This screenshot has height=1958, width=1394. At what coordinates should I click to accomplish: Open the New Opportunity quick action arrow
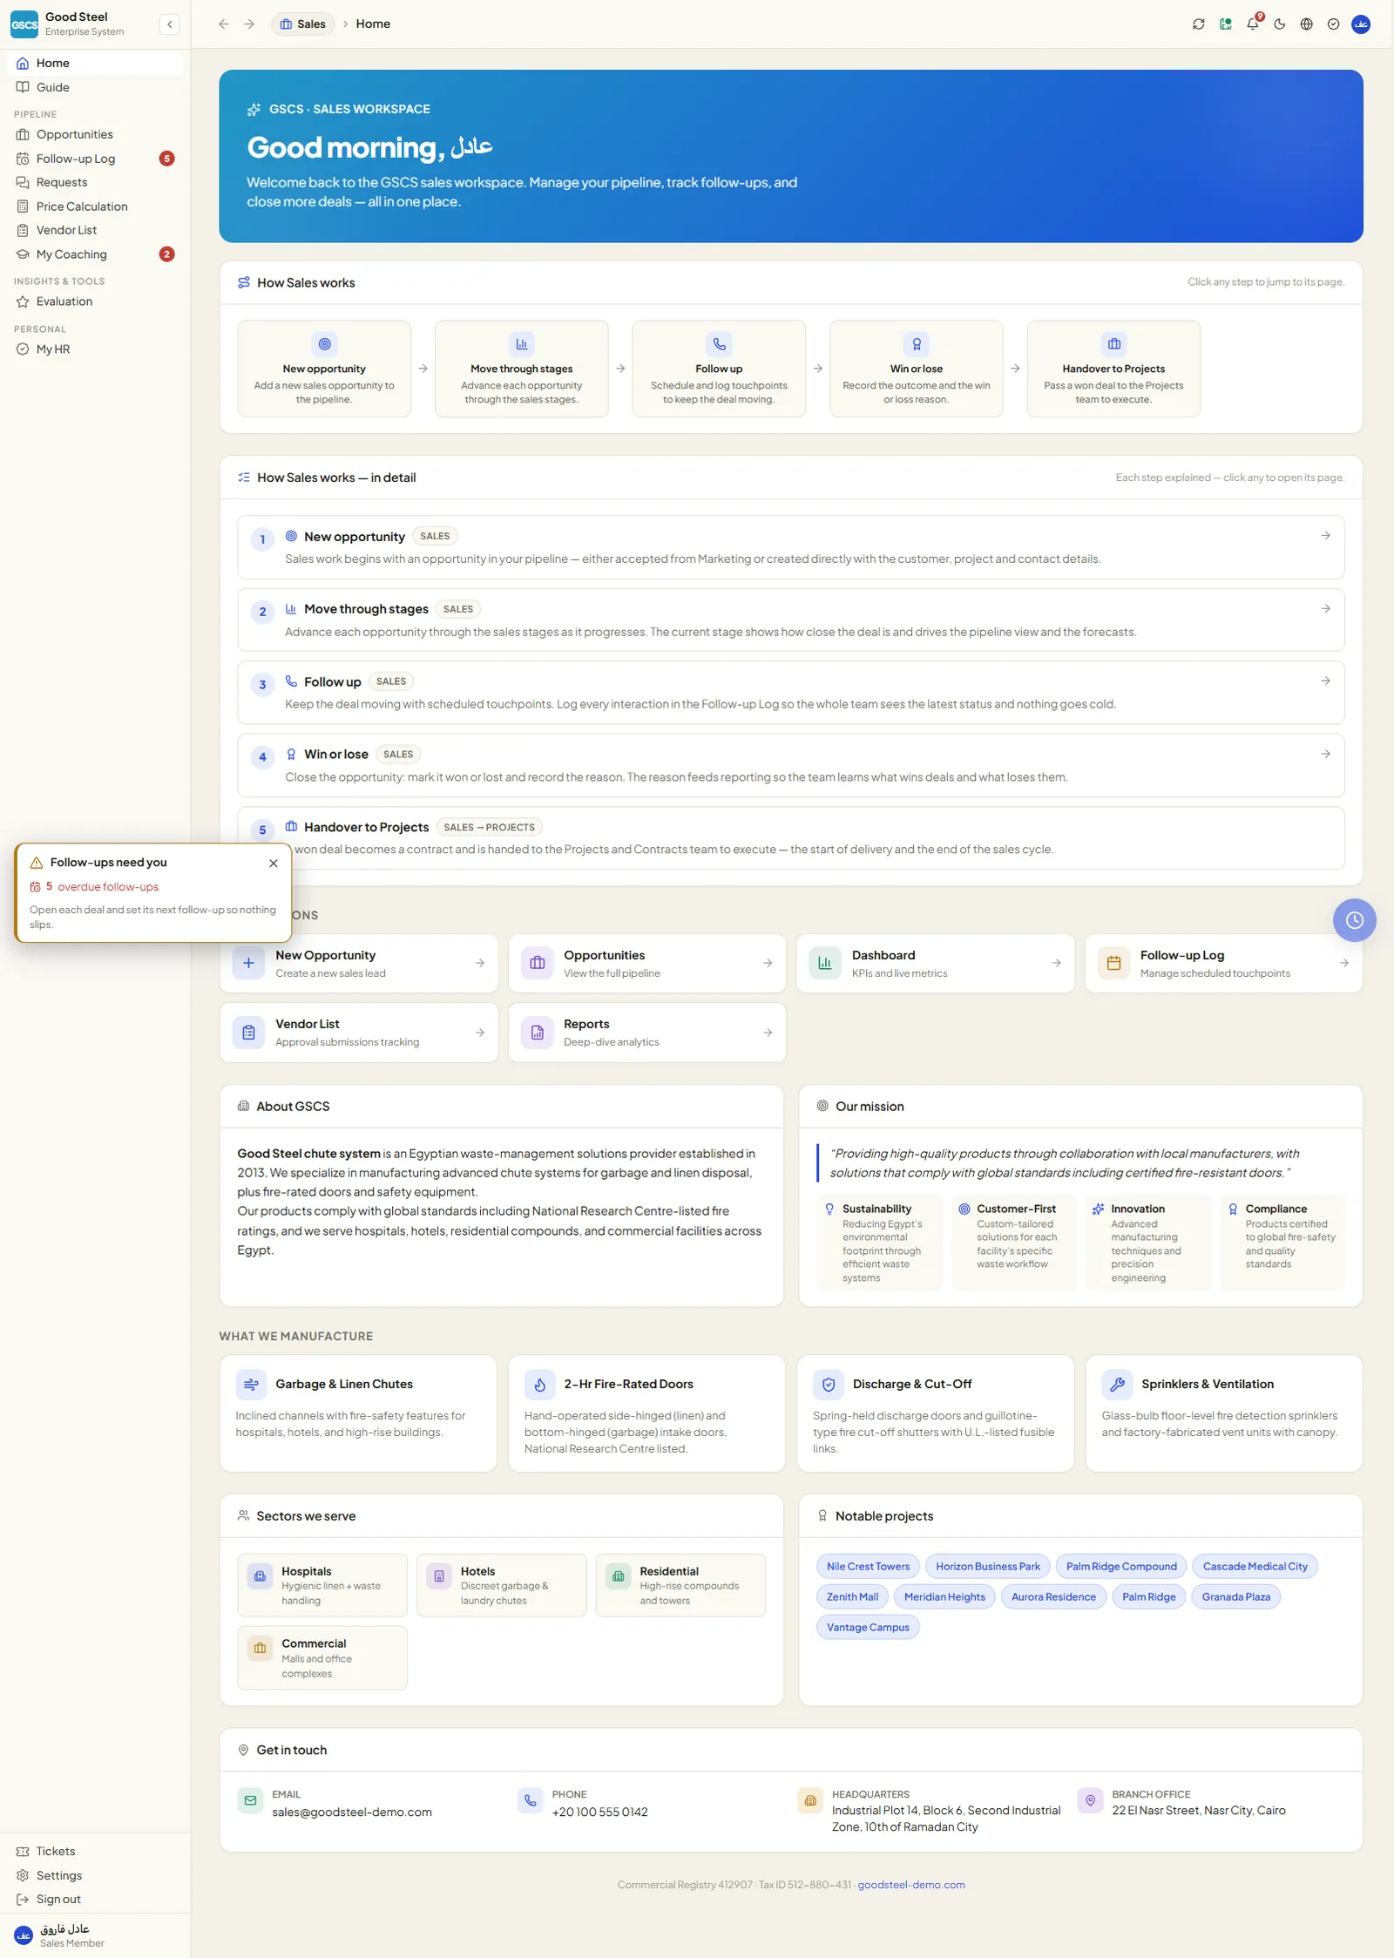coord(480,963)
